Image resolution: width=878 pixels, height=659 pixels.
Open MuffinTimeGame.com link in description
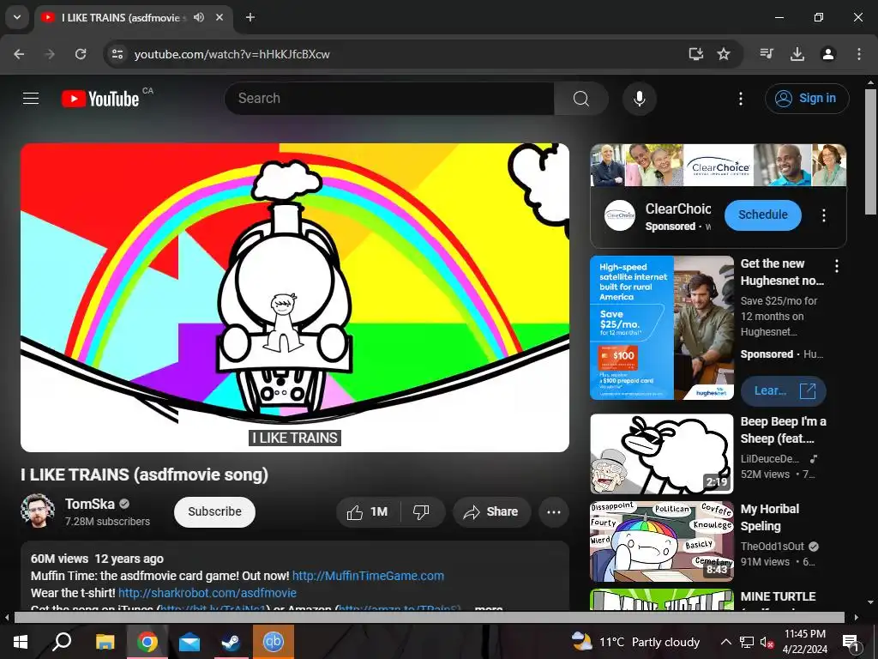tap(368, 576)
